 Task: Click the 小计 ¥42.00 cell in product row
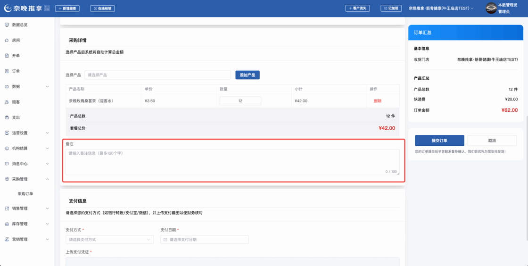301,101
